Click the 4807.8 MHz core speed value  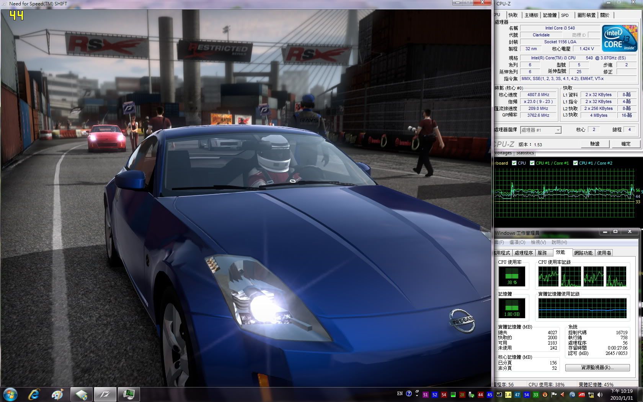(538, 95)
